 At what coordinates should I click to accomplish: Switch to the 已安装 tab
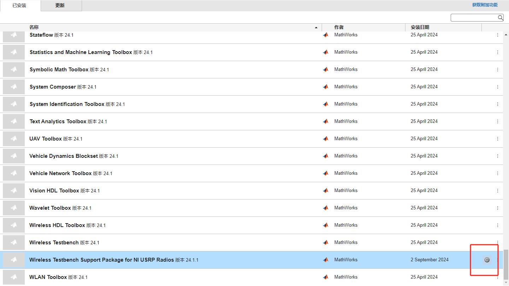click(x=20, y=6)
